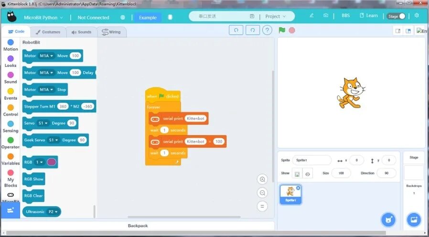Show sprite with the image toggle
The height and width of the screenshot is (237, 429).
(x=297, y=174)
